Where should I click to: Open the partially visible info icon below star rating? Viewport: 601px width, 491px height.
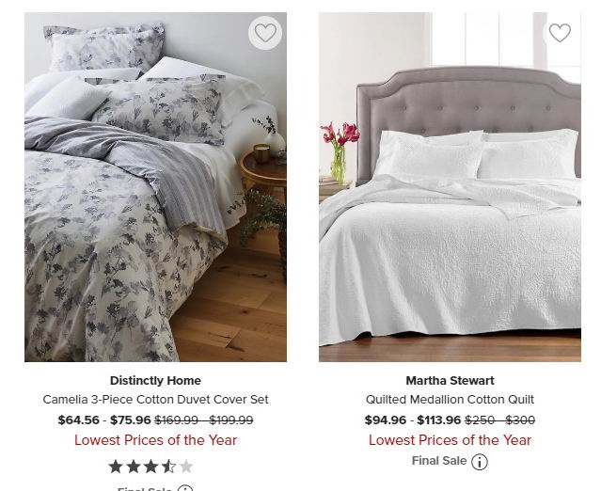(186, 488)
